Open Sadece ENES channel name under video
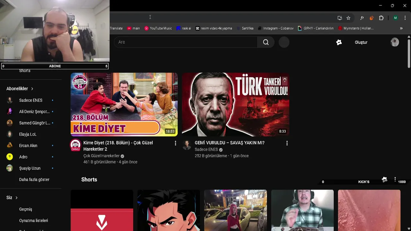411x231 pixels. point(206,150)
